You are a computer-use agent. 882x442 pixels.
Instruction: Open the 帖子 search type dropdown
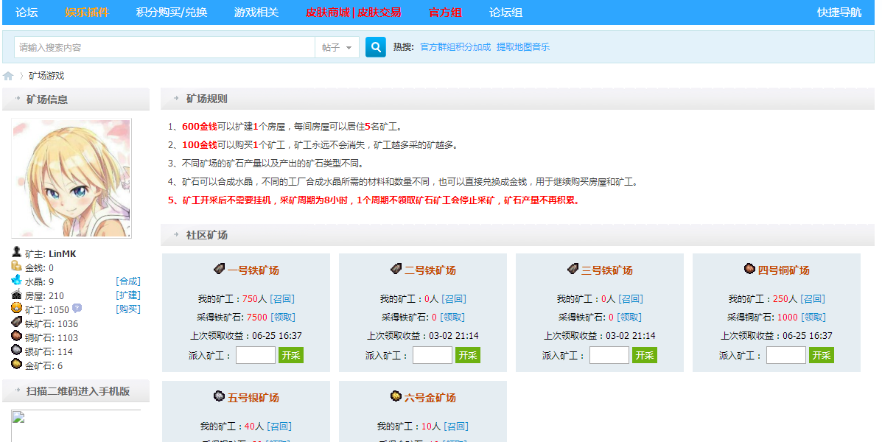pyautogui.click(x=337, y=46)
